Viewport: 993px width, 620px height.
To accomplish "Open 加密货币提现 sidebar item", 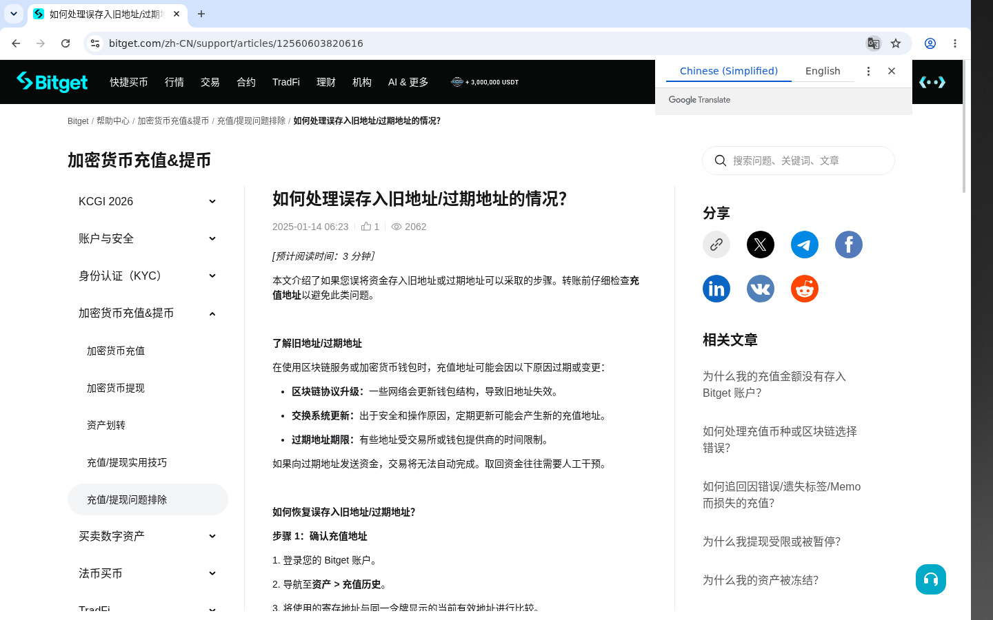I will pos(148,388).
